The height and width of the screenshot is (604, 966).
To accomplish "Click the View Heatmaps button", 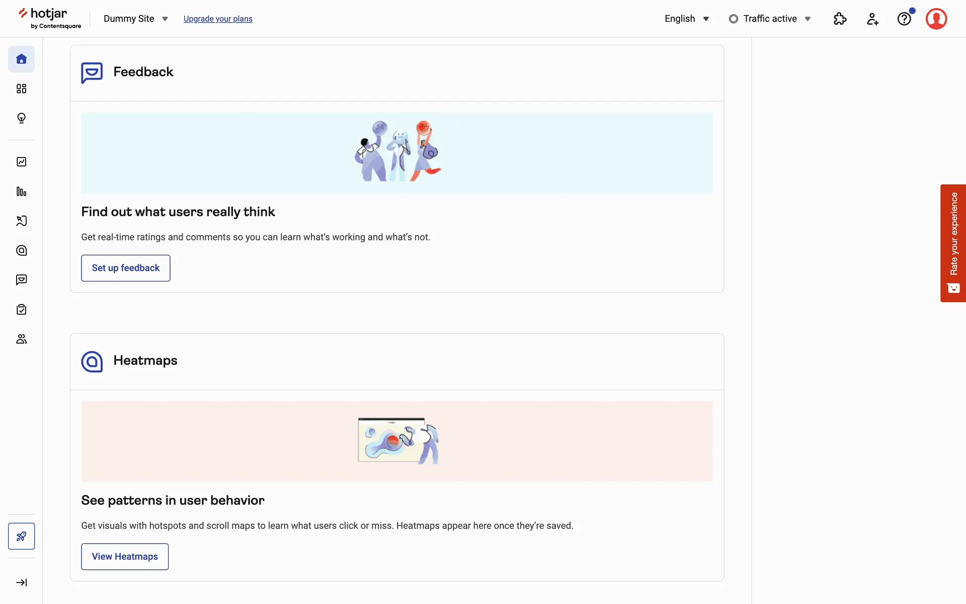I will 125,556.
